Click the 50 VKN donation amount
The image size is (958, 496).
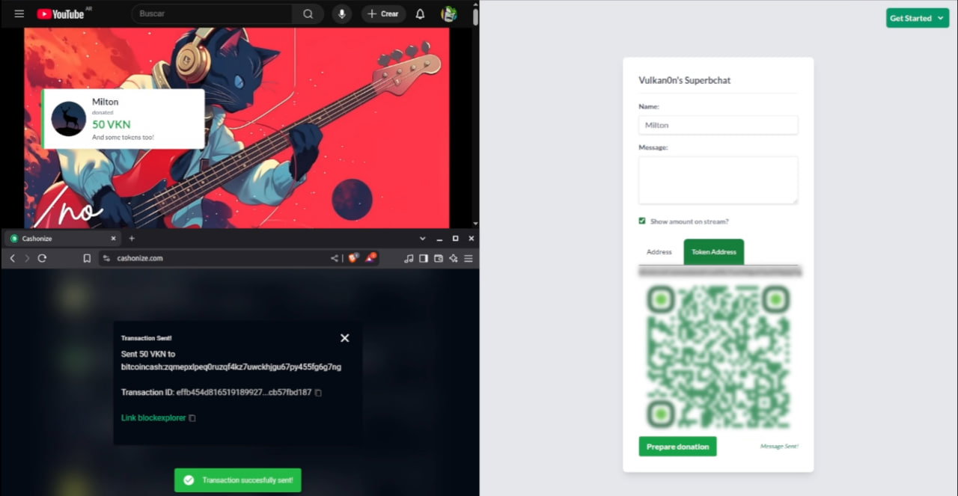tap(111, 125)
